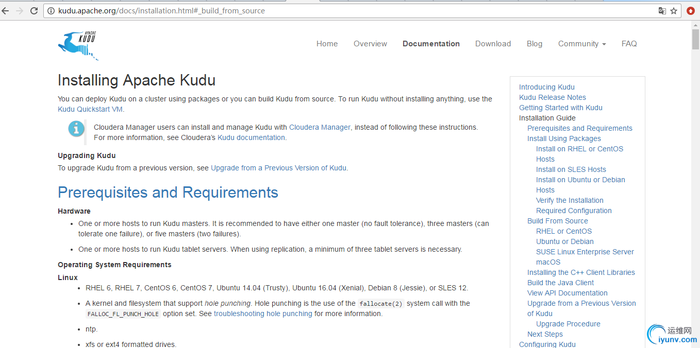Viewport: 700px width, 348px height.
Task: Click the Installing Apache Kudu title
Action: tap(137, 80)
